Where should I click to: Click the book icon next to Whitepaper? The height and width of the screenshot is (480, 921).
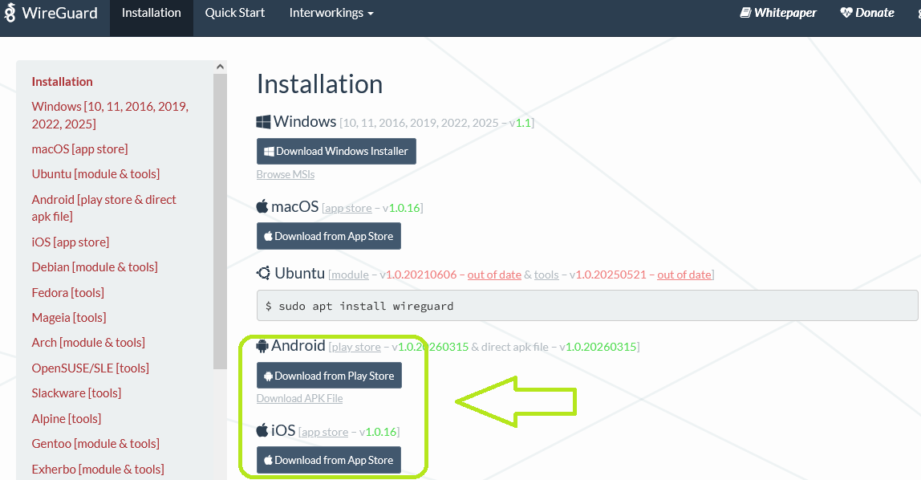click(x=745, y=12)
